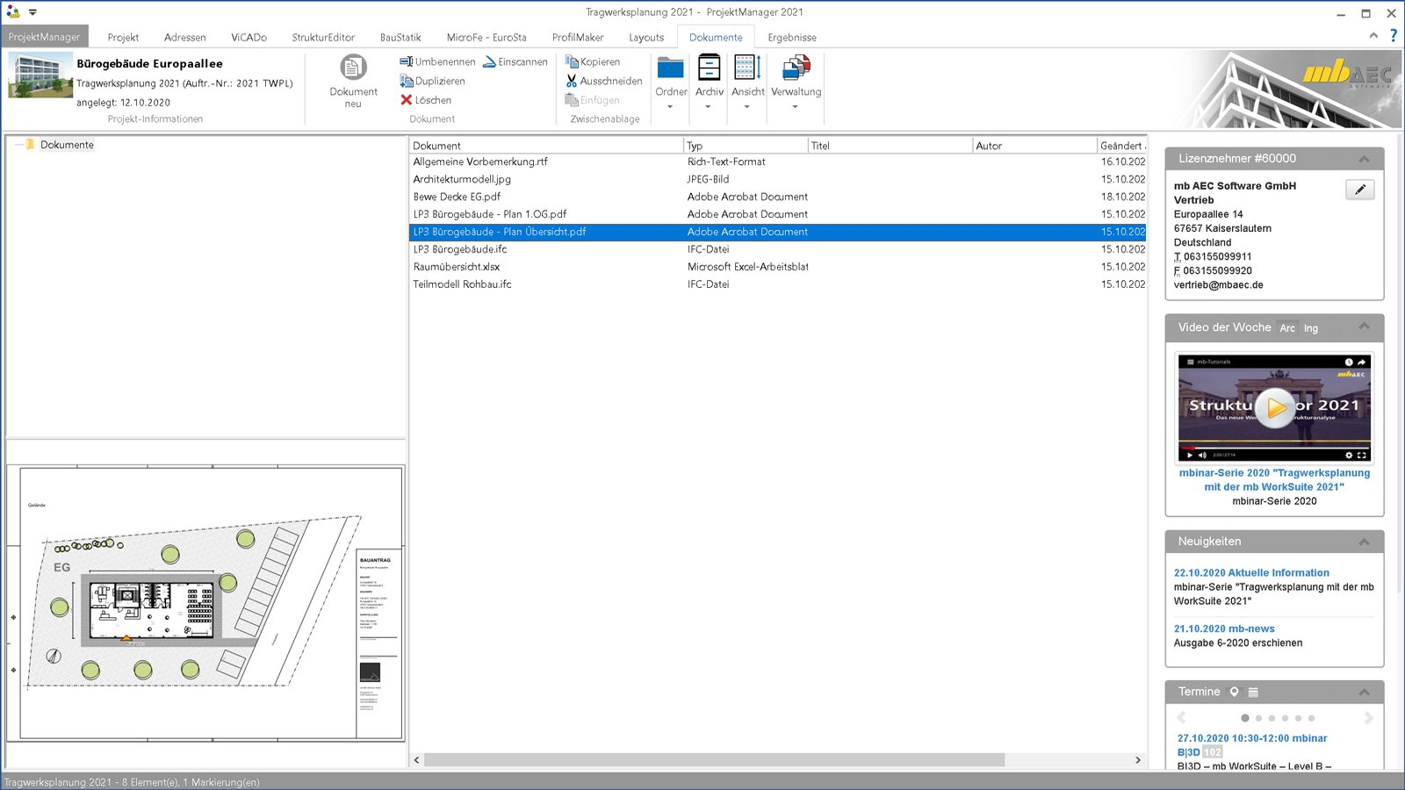Click the project thumbnail of Bürogebäude Europaallee
This screenshot has height=790, width=1405.
click(40, 75)
